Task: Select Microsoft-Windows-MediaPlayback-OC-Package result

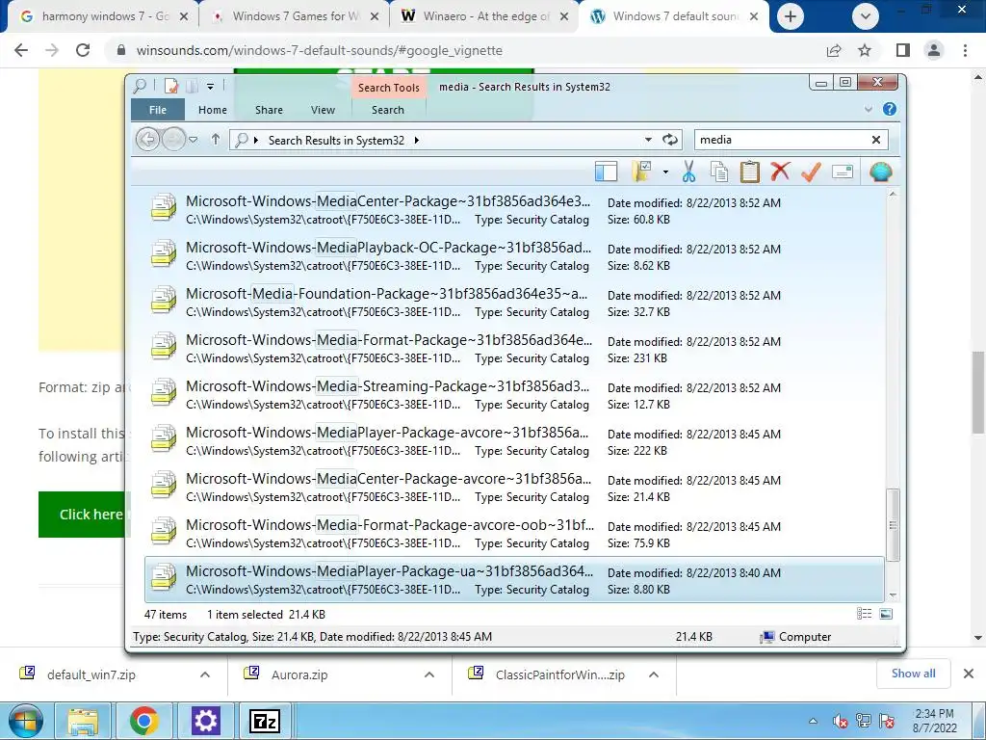Action: coord(514,255)
